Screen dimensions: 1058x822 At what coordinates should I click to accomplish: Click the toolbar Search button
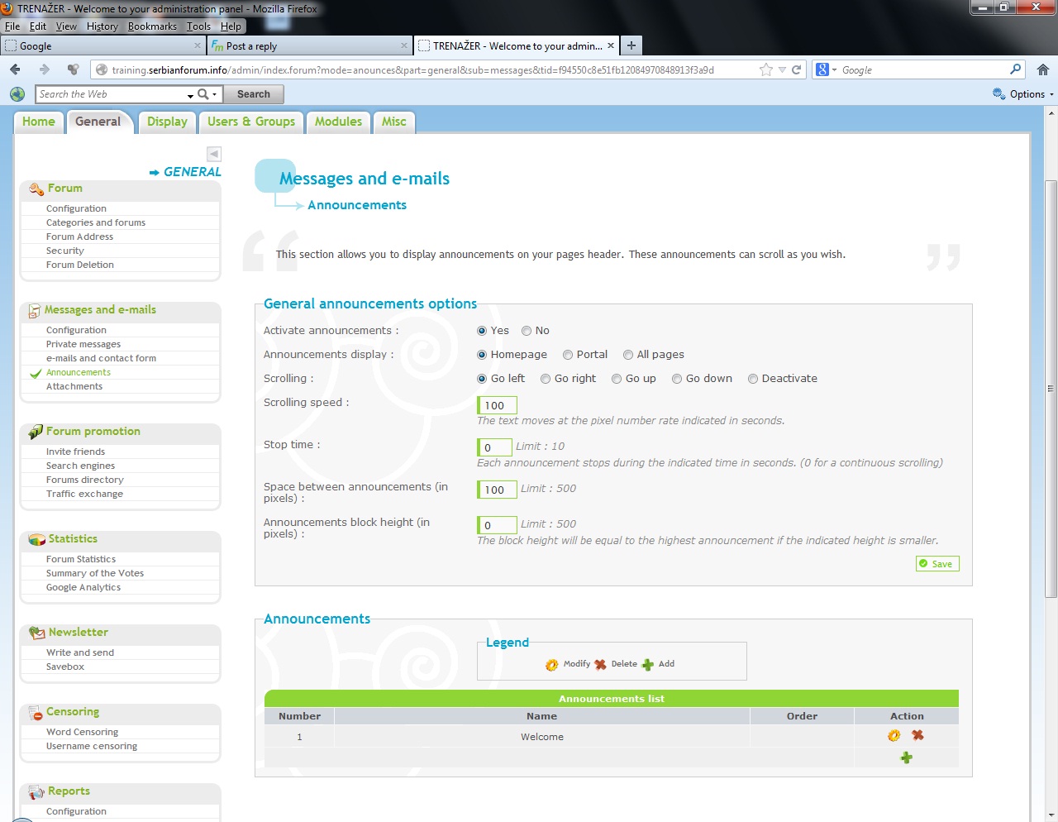(254, 94)
